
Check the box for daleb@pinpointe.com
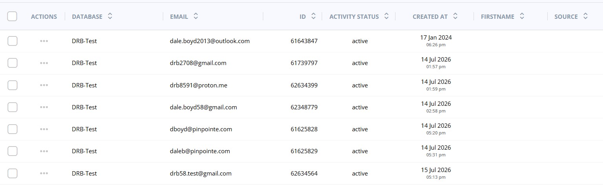[13, 151]
